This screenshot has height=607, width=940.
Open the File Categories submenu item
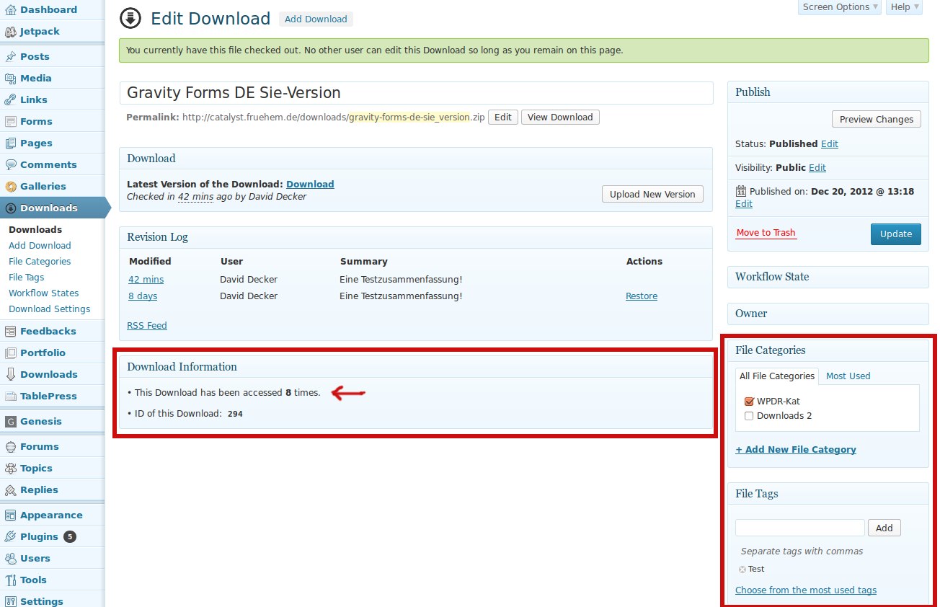40,262
